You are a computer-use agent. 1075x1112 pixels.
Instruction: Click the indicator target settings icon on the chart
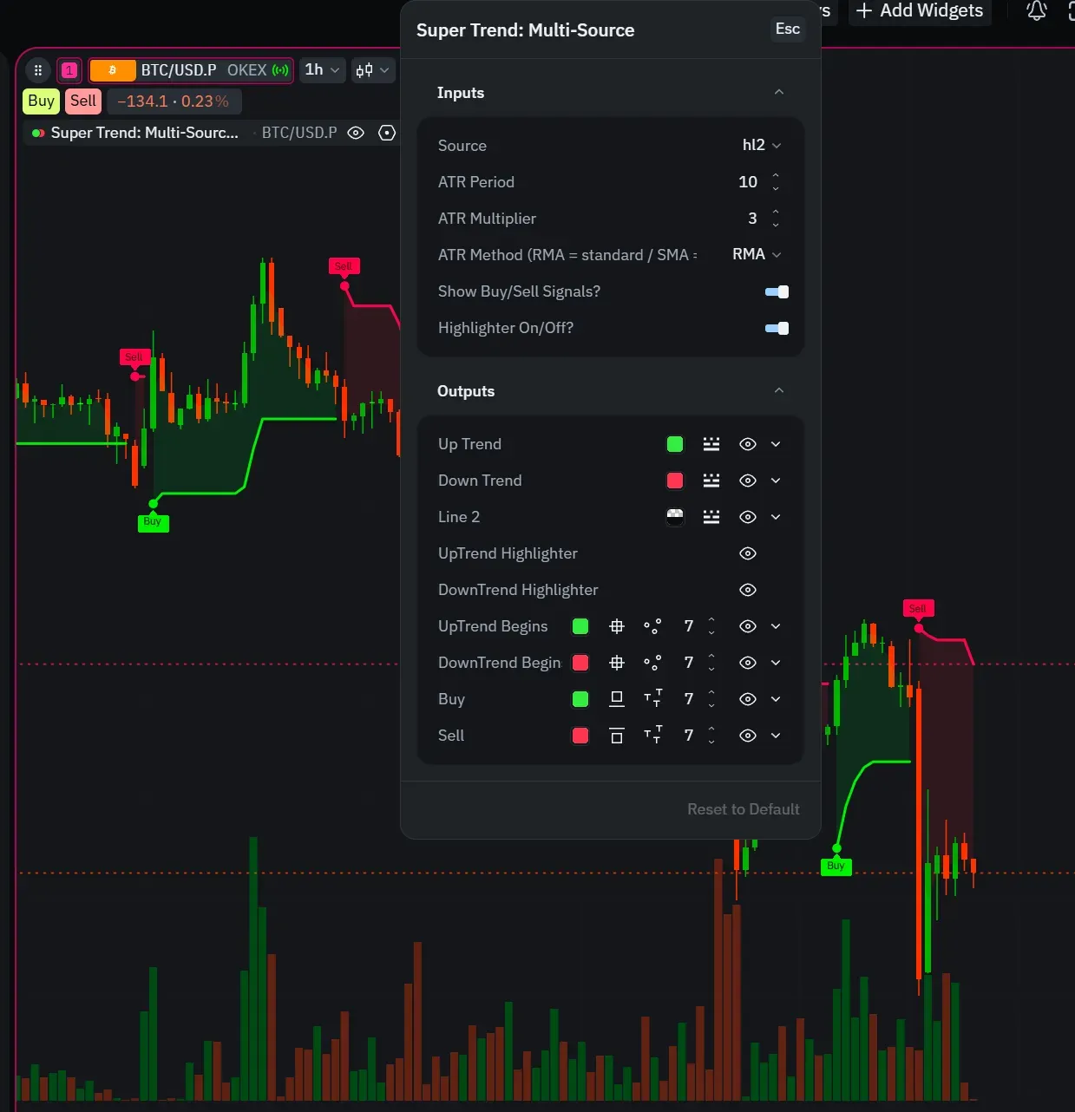coord(388,133)
